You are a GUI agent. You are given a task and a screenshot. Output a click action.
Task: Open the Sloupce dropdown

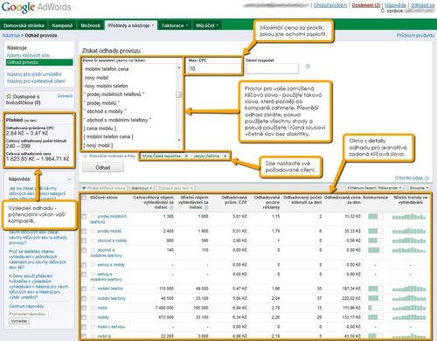point(419,188)
